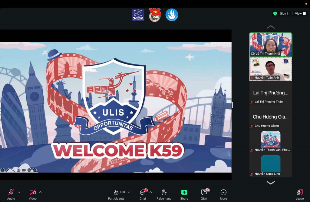Screen dimensions: 310x202
Task: Click the name label Nguyễn Tuấn Anh
Action: point(267,78)
